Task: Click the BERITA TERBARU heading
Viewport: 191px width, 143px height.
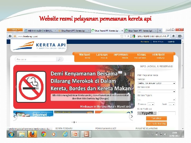Action: [x=64, y=128]
